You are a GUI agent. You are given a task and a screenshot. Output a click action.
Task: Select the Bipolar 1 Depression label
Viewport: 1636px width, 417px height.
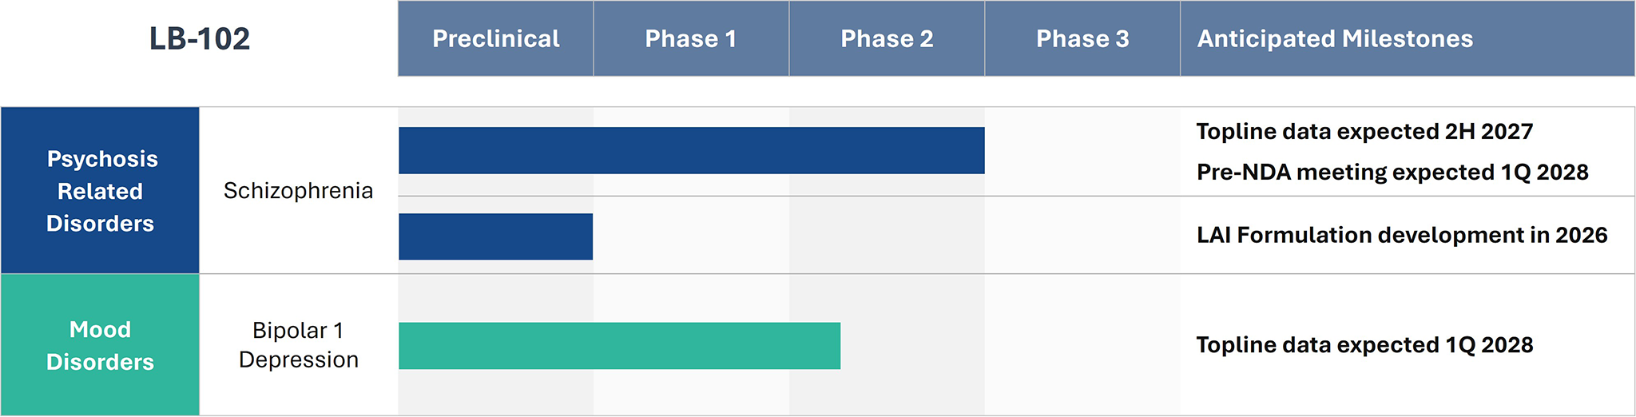[298, 345]
